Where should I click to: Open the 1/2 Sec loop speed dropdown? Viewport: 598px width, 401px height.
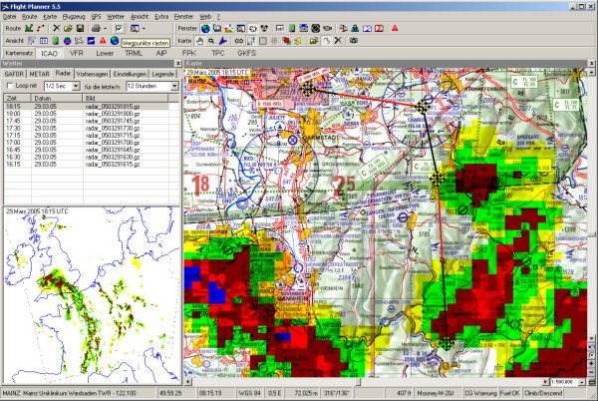pyautogui.click(x=76, y=86)
